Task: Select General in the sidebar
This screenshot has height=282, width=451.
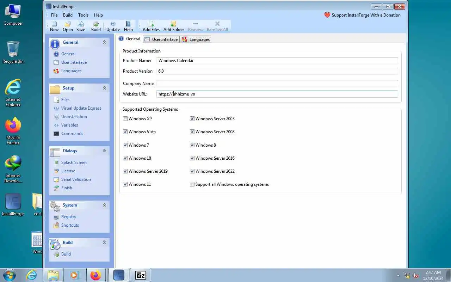Action: (x=68, y=54)
